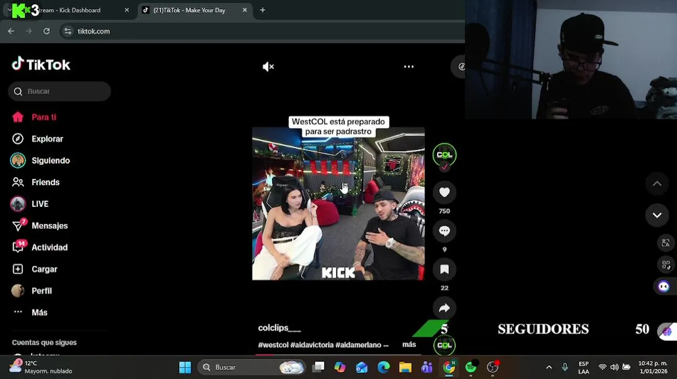The image size is (677, 379).
Task: Open the spinning sound disc icon
Action: [x=444, y=345]
